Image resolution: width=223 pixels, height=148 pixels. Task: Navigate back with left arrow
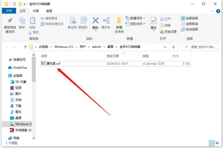(7, 47)
